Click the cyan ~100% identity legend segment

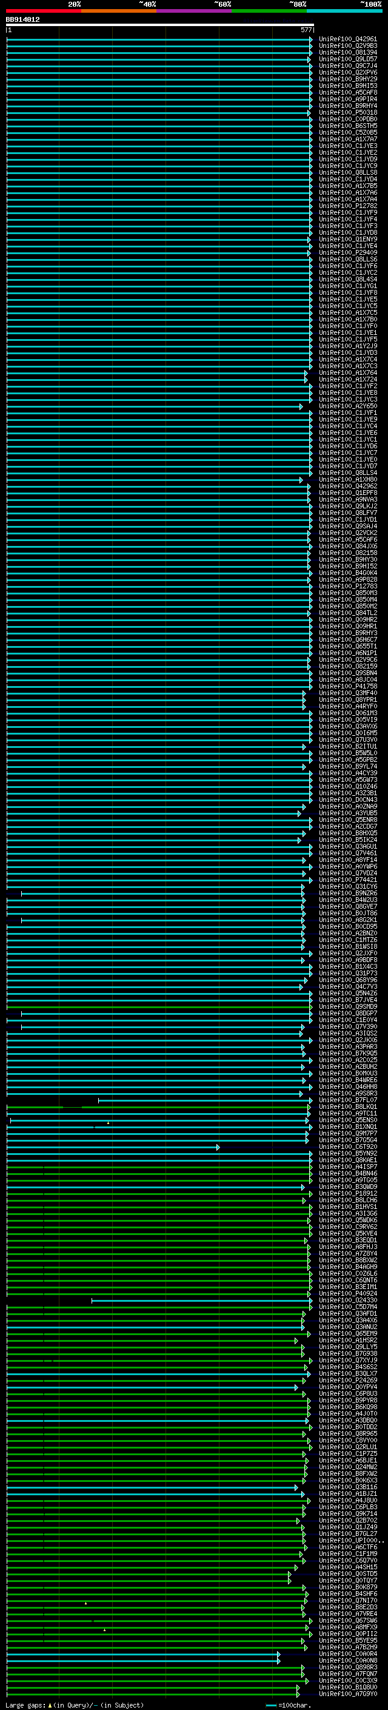[344, 11]
